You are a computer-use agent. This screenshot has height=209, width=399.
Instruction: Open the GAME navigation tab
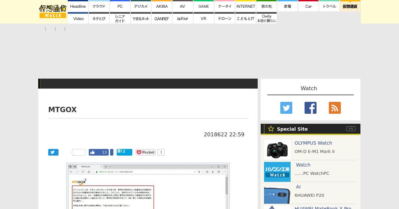[x=204, y=6]
